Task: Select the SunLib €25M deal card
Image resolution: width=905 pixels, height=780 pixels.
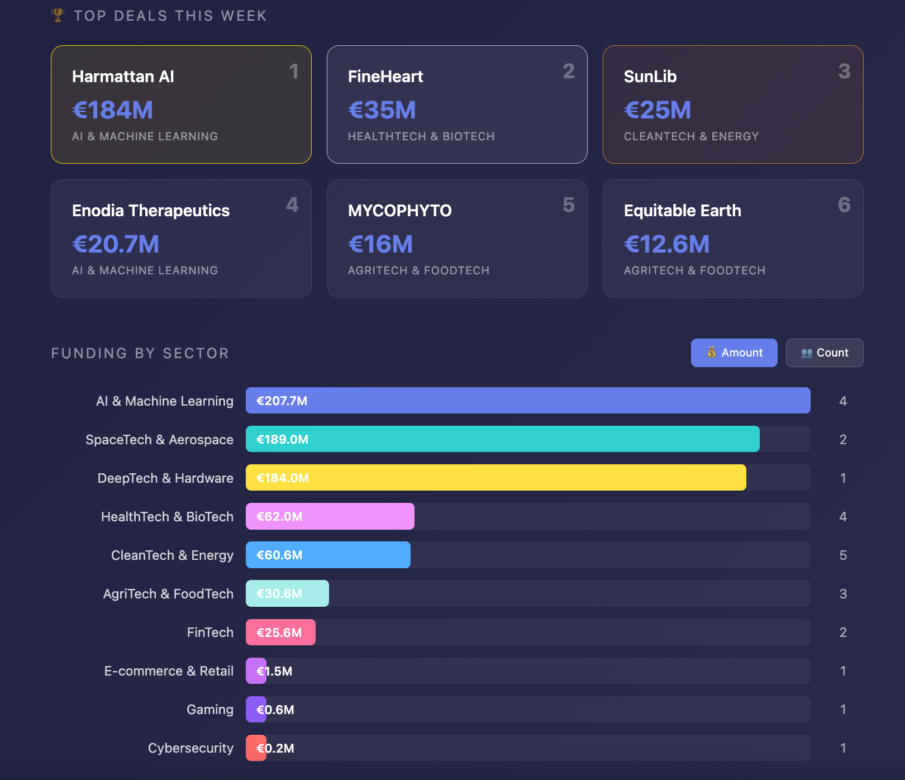Action: (x=732, y=104)
